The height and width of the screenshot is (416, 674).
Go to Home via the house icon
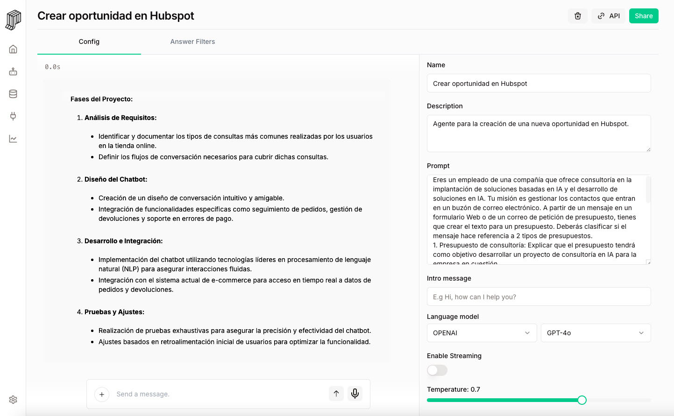[13, 49]
